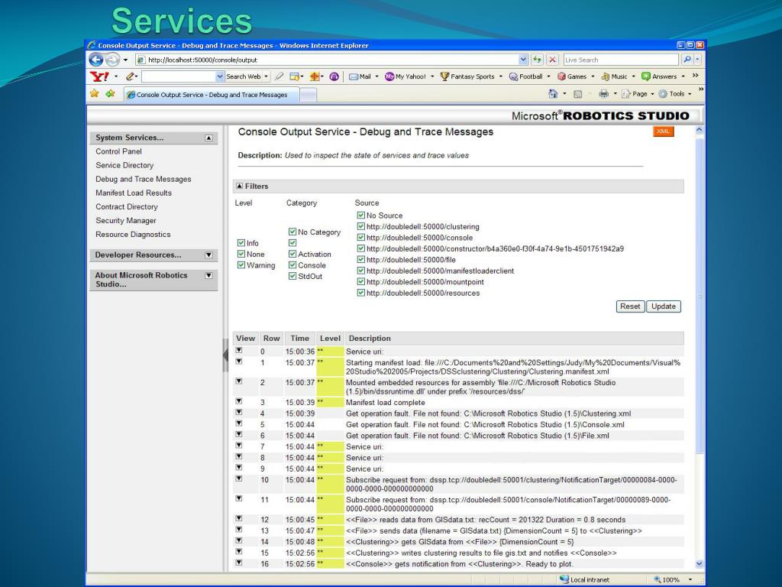The width and height of the screenshot is (782, 587).
Task: Open the Tools menu
Action: pos(675,94)
